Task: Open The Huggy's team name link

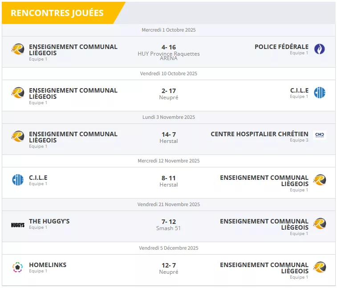Action: (x=49, y=221)
